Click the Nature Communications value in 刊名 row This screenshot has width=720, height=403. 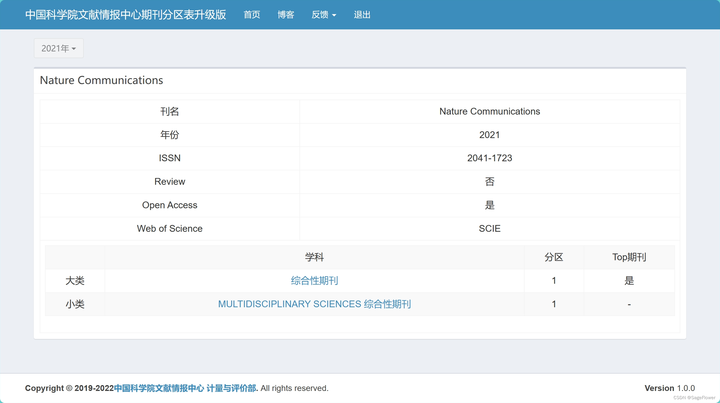[x=490, y=111]
